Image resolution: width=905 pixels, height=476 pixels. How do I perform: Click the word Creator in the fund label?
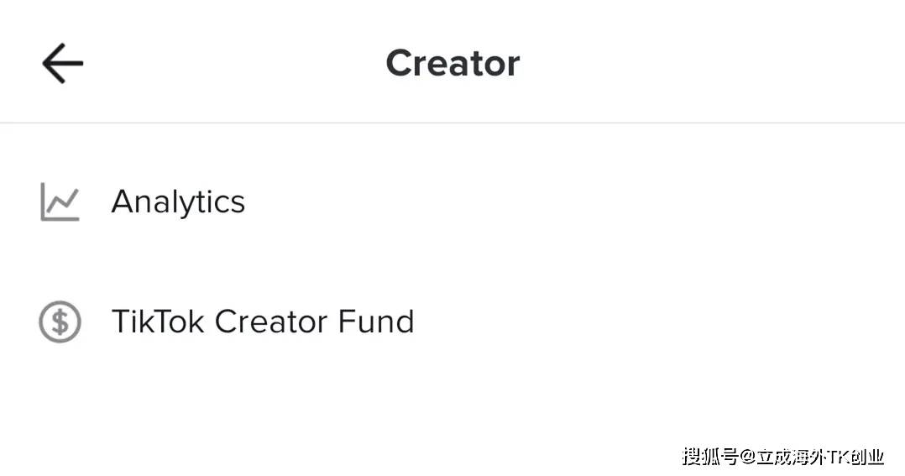pyautogui.click(x=270, y=322)
